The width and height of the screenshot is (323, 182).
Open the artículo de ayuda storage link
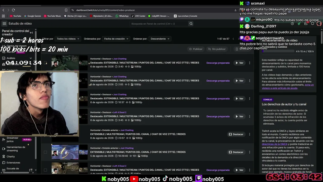click(288, 86)
